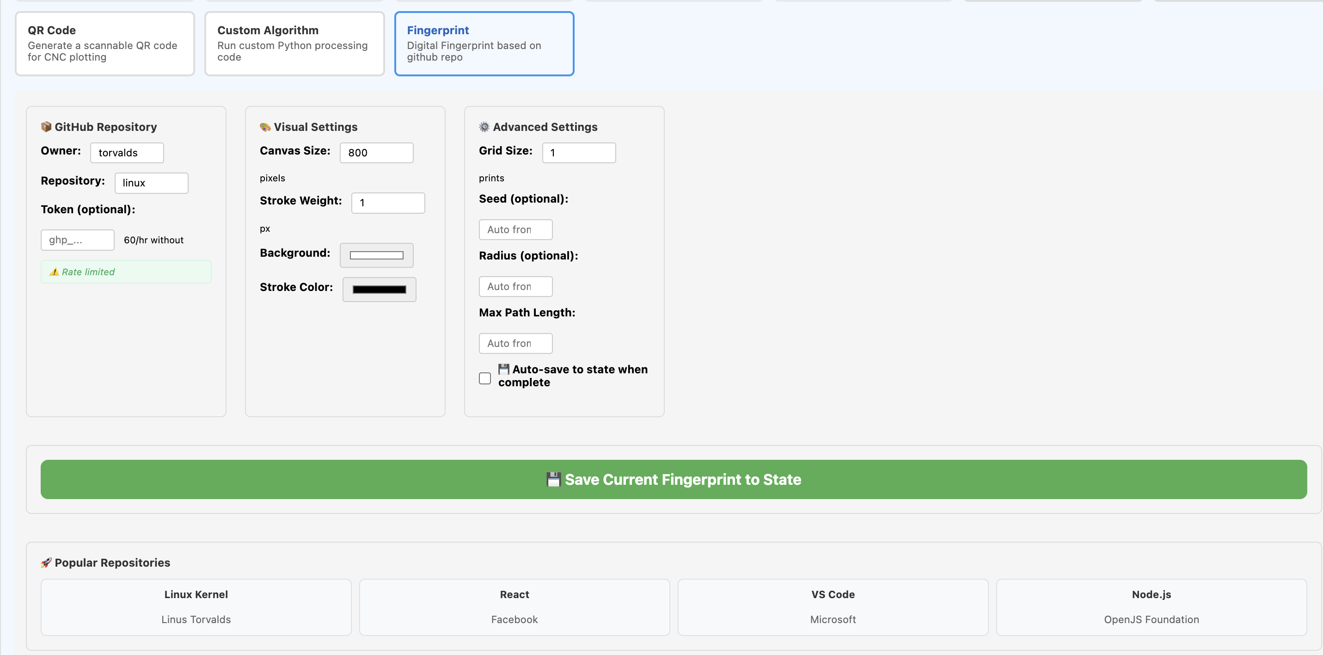This screenshot has width=1323, height=655.
Task: Click the Canvas Size field showing 800
Action: (376, 152)
